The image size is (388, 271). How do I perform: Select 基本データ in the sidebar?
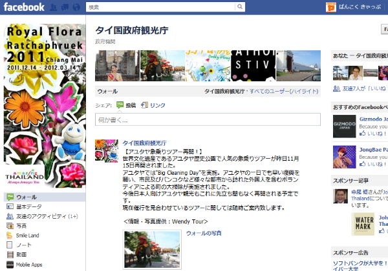pyautogui.click(x=29, y=206)
